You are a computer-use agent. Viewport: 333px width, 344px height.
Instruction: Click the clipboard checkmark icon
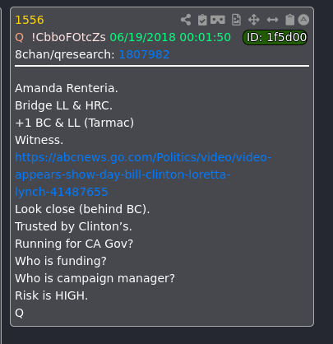pos(202,20)
